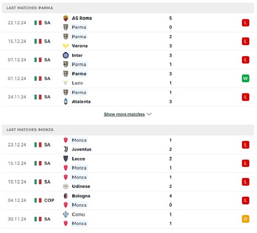This screenshot has height=233, width=257.
Task: Open the AS Roma team link
Action: [x=82, y=18]
